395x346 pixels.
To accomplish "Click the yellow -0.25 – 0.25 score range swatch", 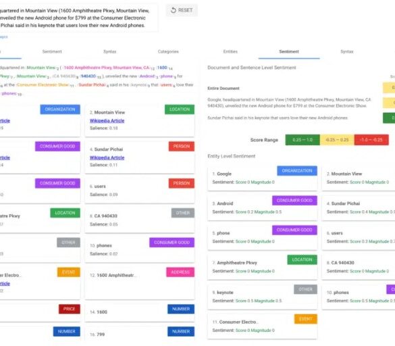I will (337, 140).
